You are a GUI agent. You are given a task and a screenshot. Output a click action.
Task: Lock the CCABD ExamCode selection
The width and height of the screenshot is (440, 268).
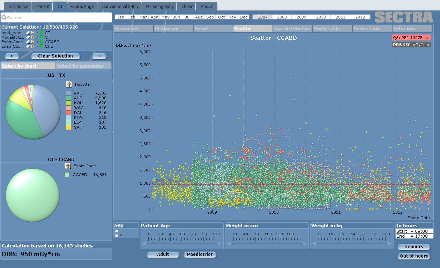tap(32, 42)
